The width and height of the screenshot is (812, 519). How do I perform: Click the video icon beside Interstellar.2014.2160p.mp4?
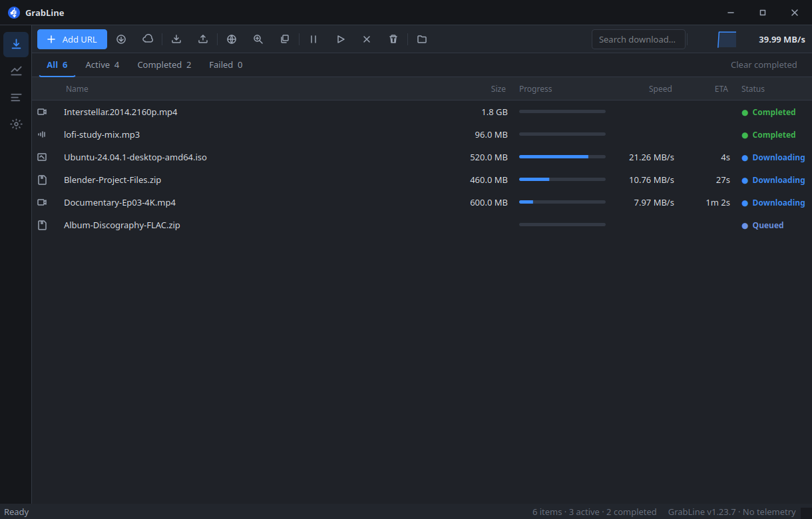point(42,112)
